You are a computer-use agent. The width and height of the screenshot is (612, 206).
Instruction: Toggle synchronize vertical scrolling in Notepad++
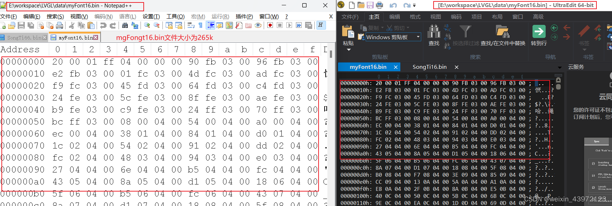pos(169,25)
